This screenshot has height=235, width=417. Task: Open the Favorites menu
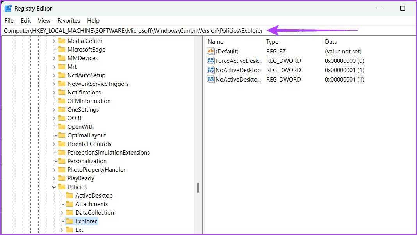click(69, 20)
